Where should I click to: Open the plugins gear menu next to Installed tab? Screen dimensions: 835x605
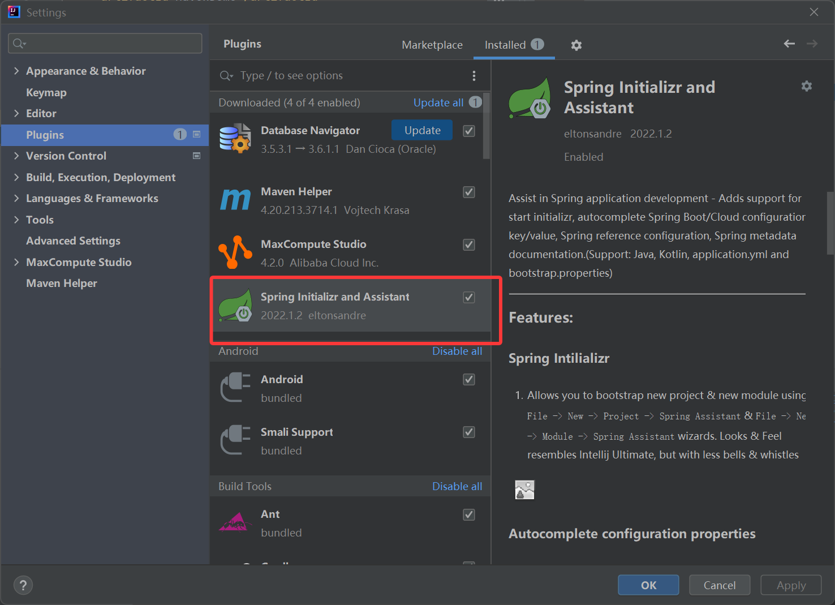576,45
